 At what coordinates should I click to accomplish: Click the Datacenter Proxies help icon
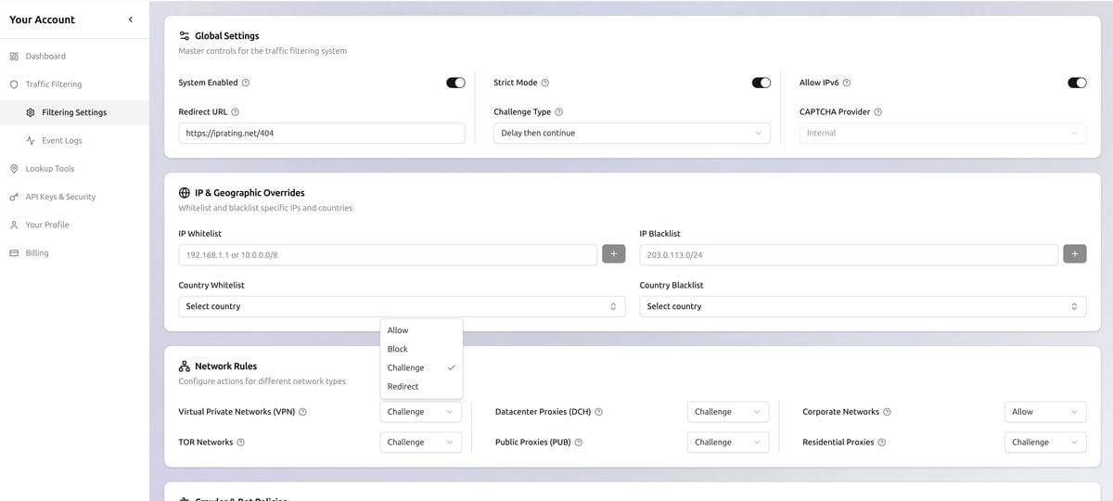pyautogui.click(x=599, y=412)
